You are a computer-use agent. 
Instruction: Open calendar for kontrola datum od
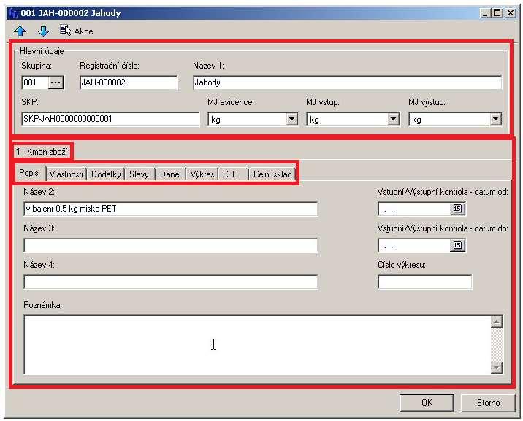coord(457,209)
